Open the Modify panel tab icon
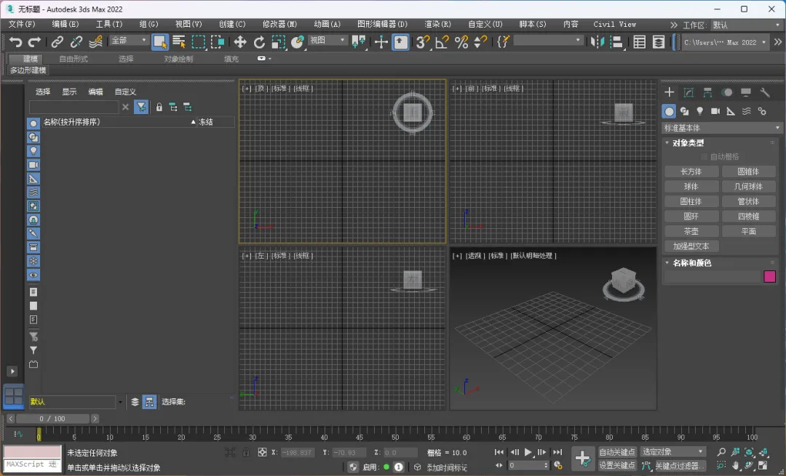 pyautogui.click(x=688, y=92)
